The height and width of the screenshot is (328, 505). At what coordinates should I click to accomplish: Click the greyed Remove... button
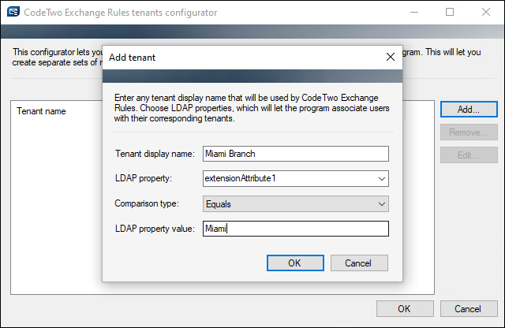click(x=469, y=132)
